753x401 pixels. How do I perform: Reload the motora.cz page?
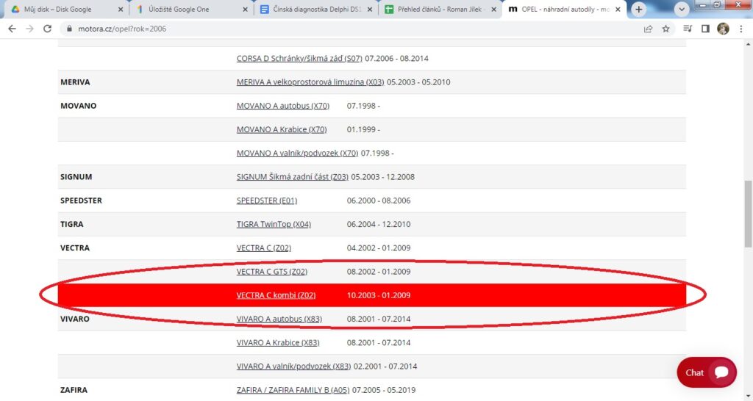[x=47, y=29]
